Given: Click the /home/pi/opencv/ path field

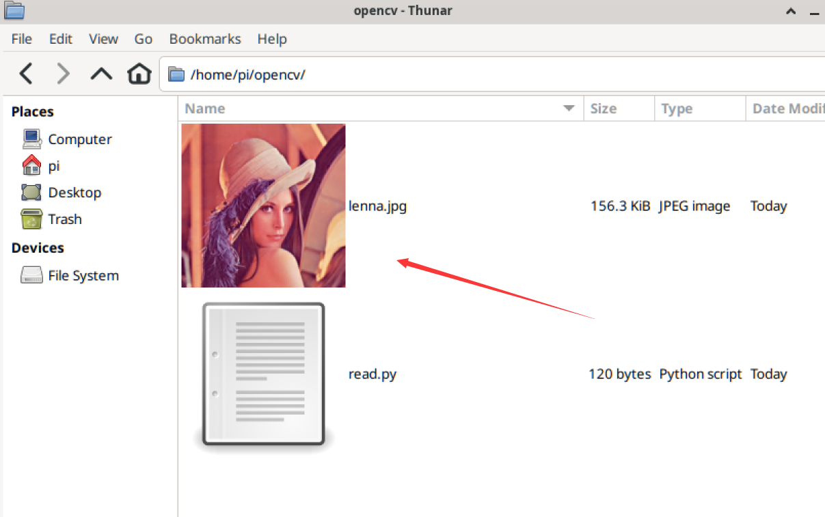Looking at the screenshot, I should (x=492, y=74).
